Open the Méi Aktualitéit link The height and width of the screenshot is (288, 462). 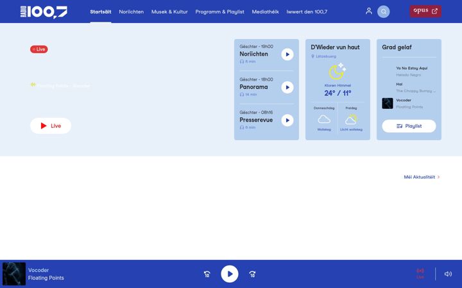[x=422, y=177]
